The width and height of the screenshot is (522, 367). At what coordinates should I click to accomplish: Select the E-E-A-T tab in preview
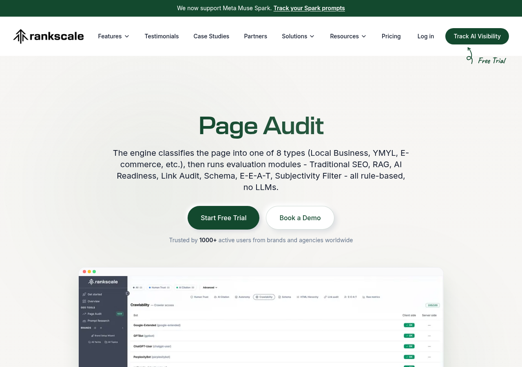tap(350, 297)
